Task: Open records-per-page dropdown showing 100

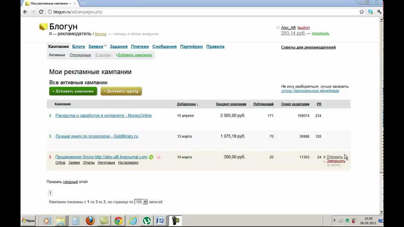Action: tap(141, 202)
